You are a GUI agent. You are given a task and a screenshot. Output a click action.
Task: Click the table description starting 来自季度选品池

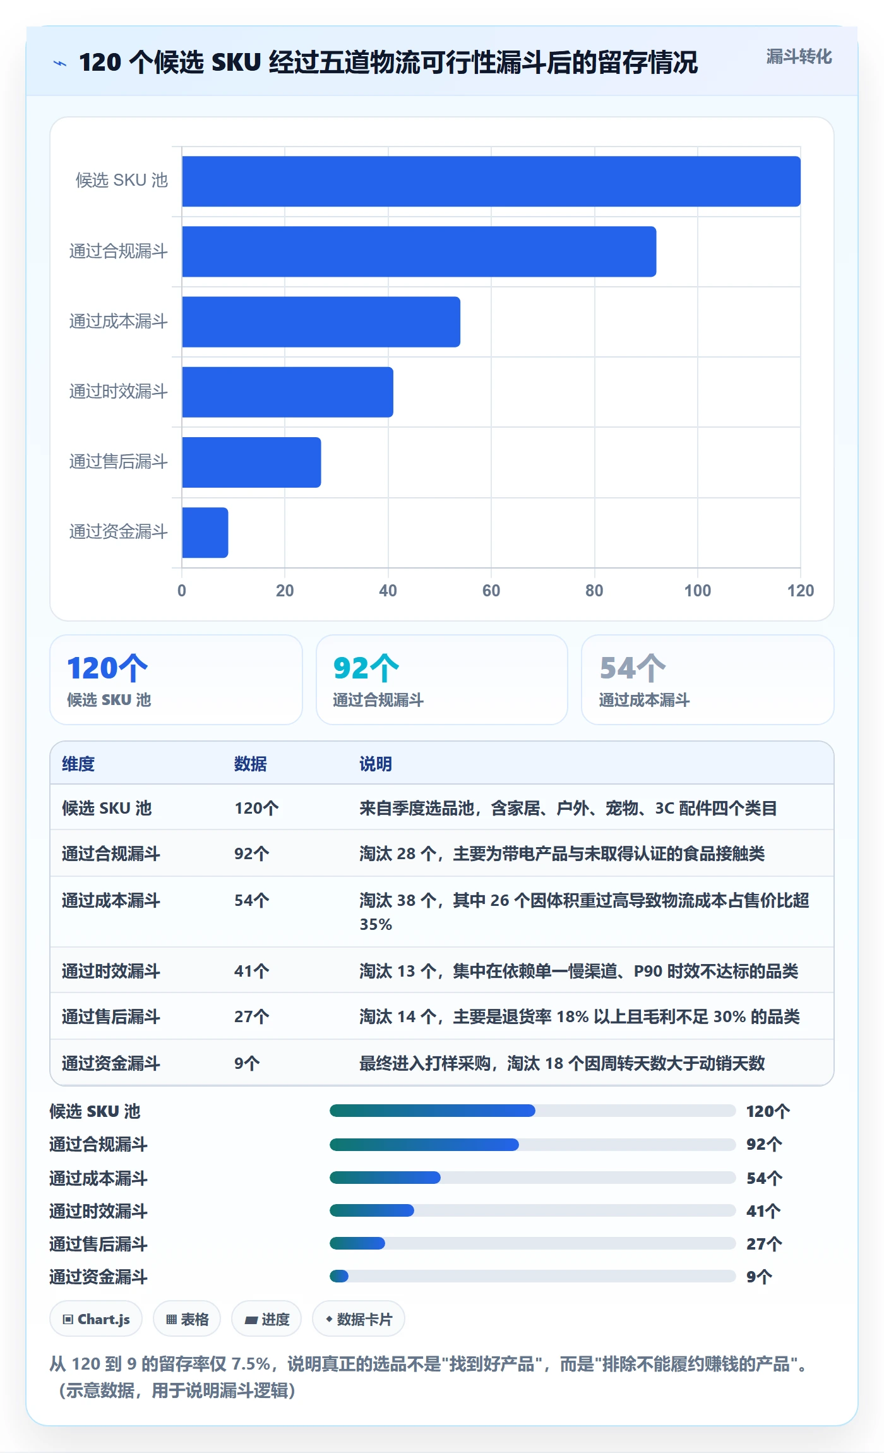click(x=568, y=808)
